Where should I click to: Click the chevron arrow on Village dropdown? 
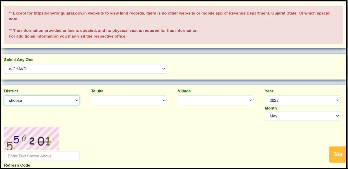[x=251, y=100]
